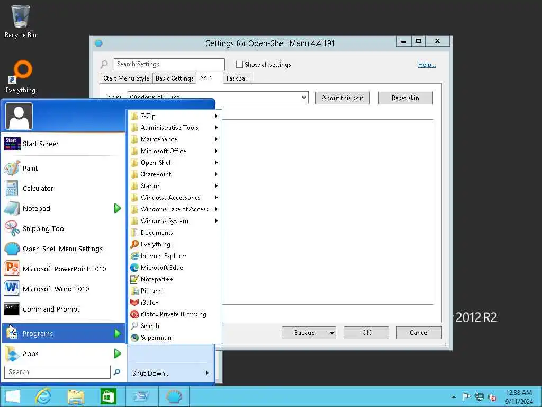Open the Documents item in Programs submenu
This screenshot has width=542, height=407.
coord(175,233)
